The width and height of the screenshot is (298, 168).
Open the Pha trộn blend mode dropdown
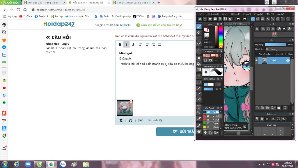[279, 49]
